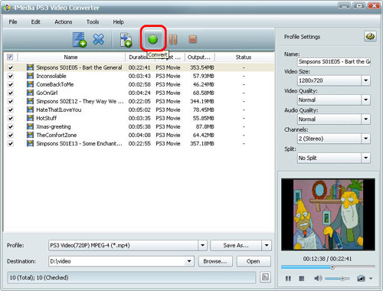Click the profile Name input field
This screenshot has height=291, width=383.
pyautogui.click(x=334, y=61)
